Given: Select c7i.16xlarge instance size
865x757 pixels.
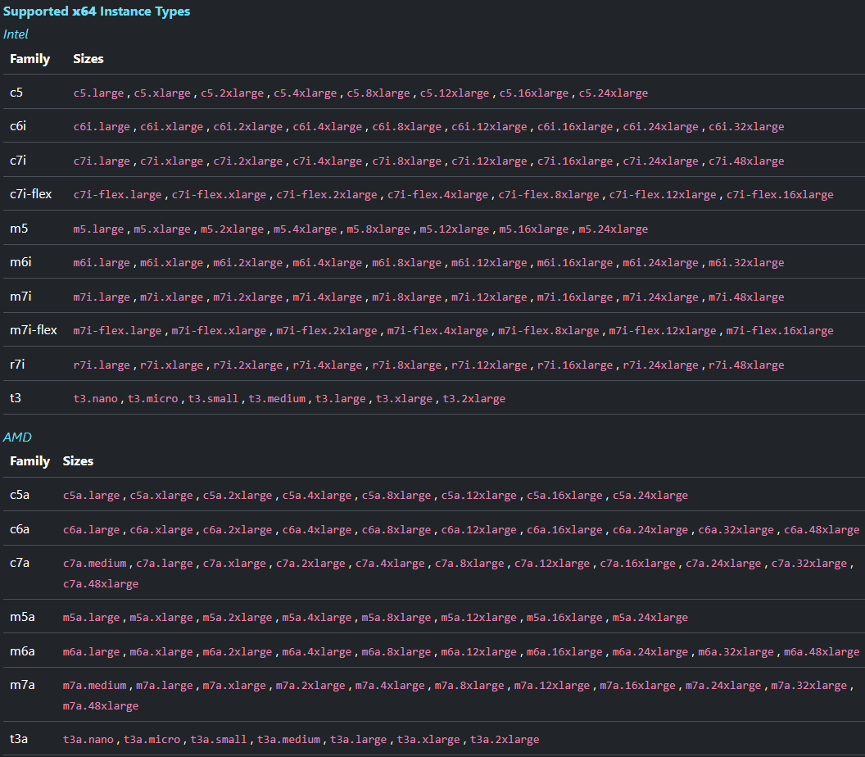Looking at the screenshot, I should click(x=575, y=161).
